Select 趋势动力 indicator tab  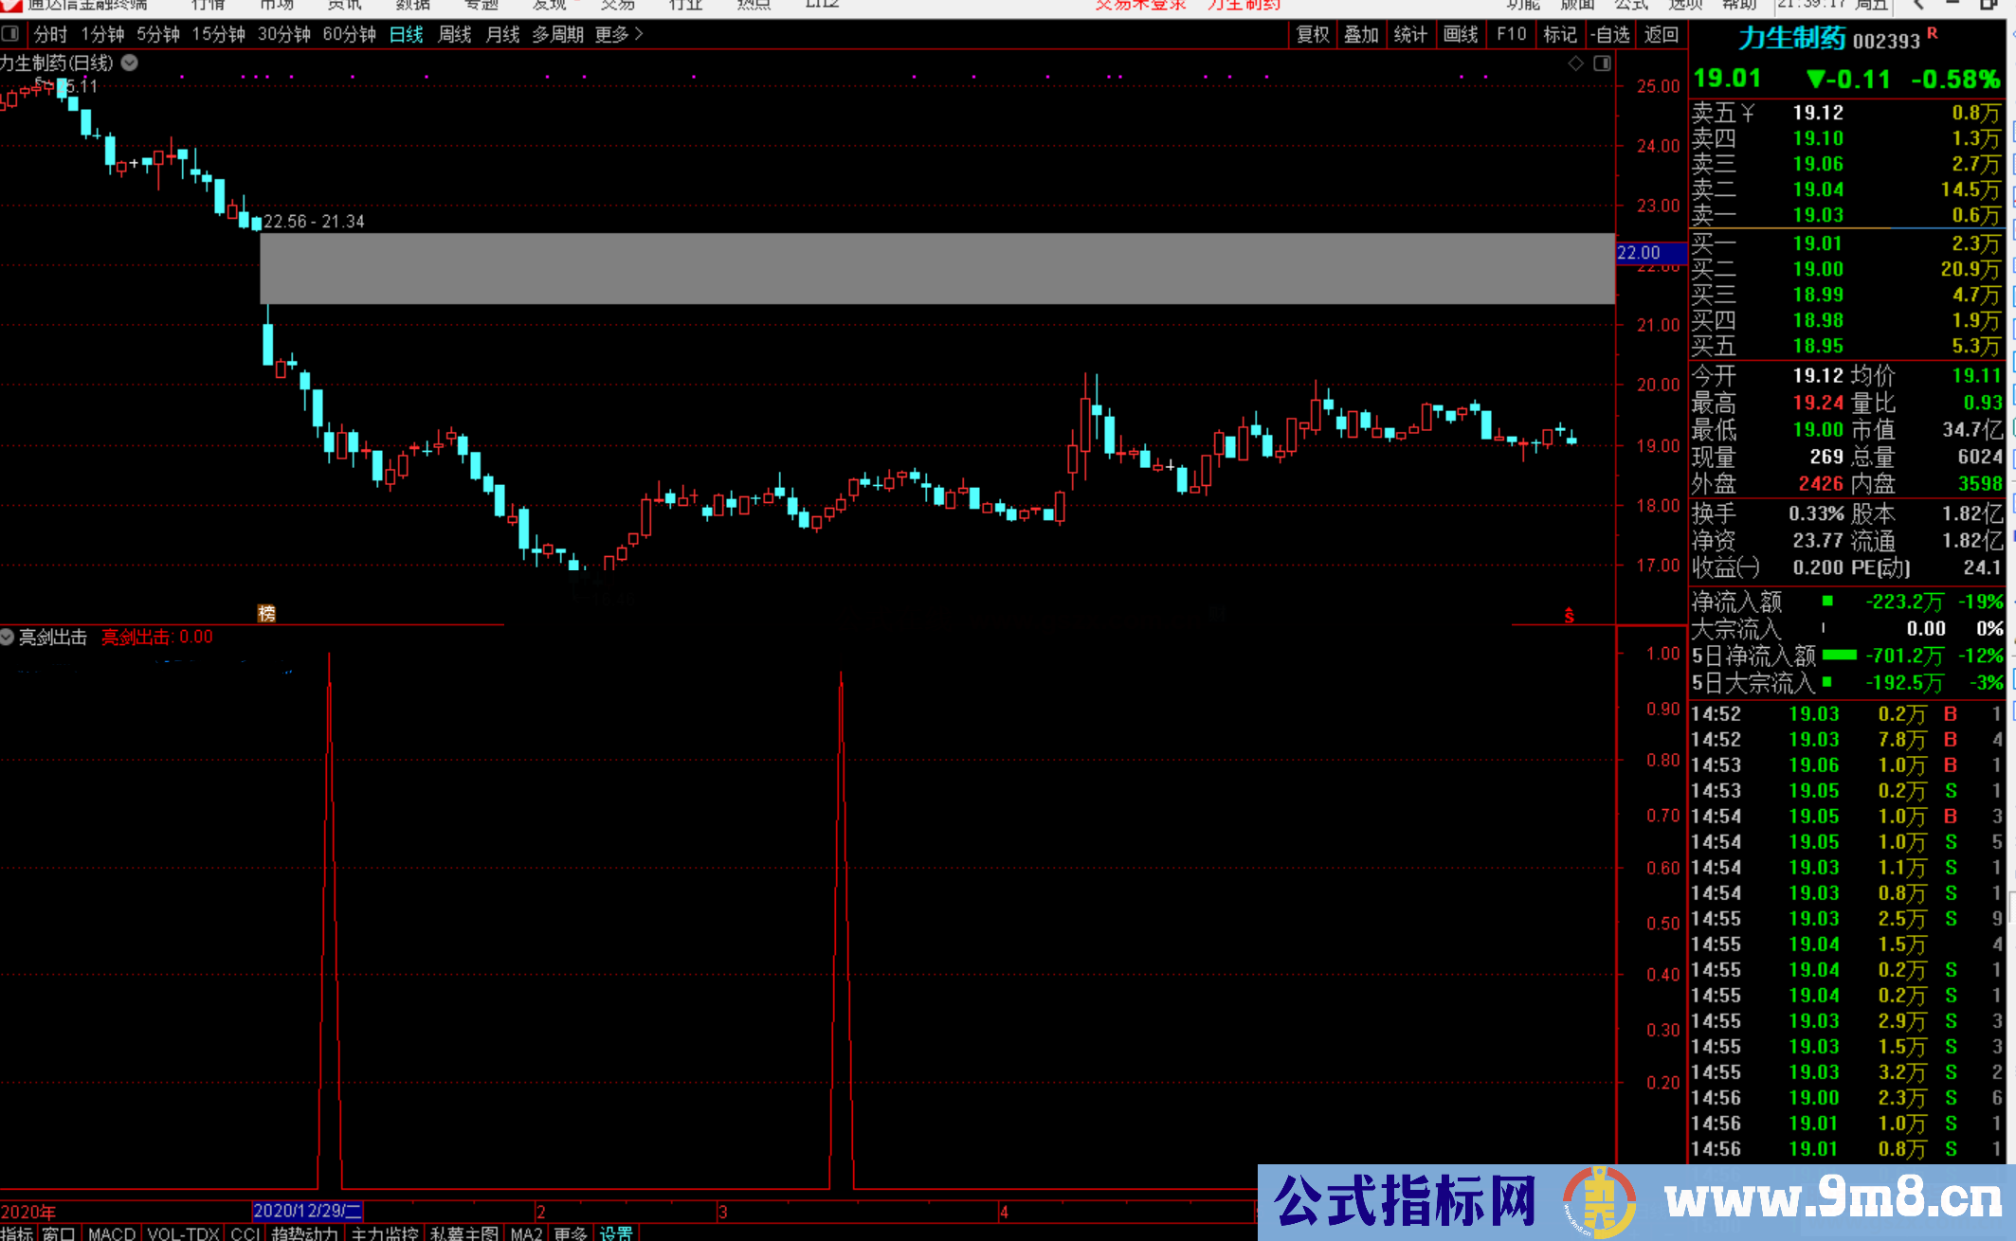tap(304, 1232)
